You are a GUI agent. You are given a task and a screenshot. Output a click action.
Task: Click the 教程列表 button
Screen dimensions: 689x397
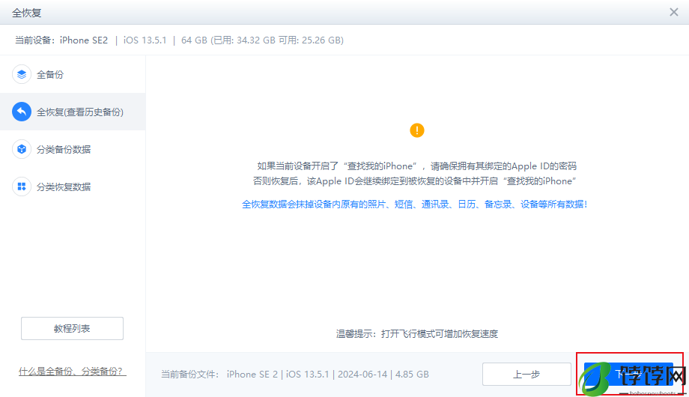point(72,328)
